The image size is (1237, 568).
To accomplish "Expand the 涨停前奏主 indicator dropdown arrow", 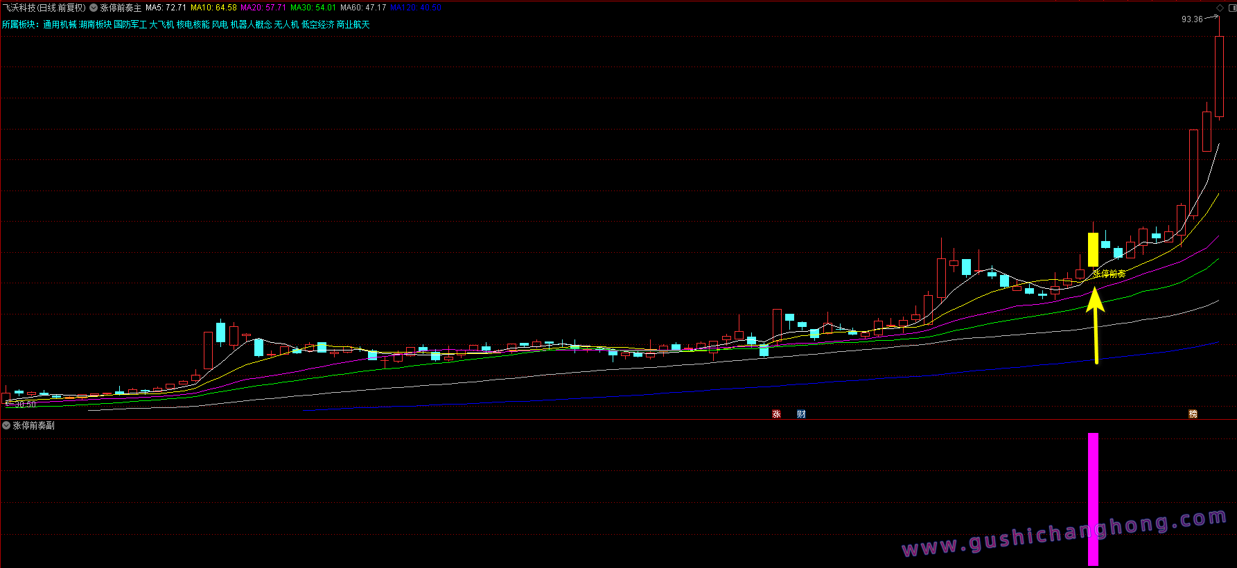I will [94, 8].
